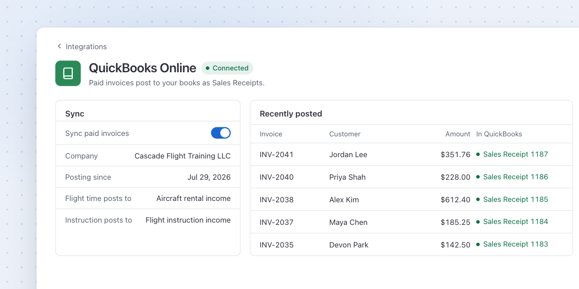Click the Paid invoices post description text

(176, 83)
